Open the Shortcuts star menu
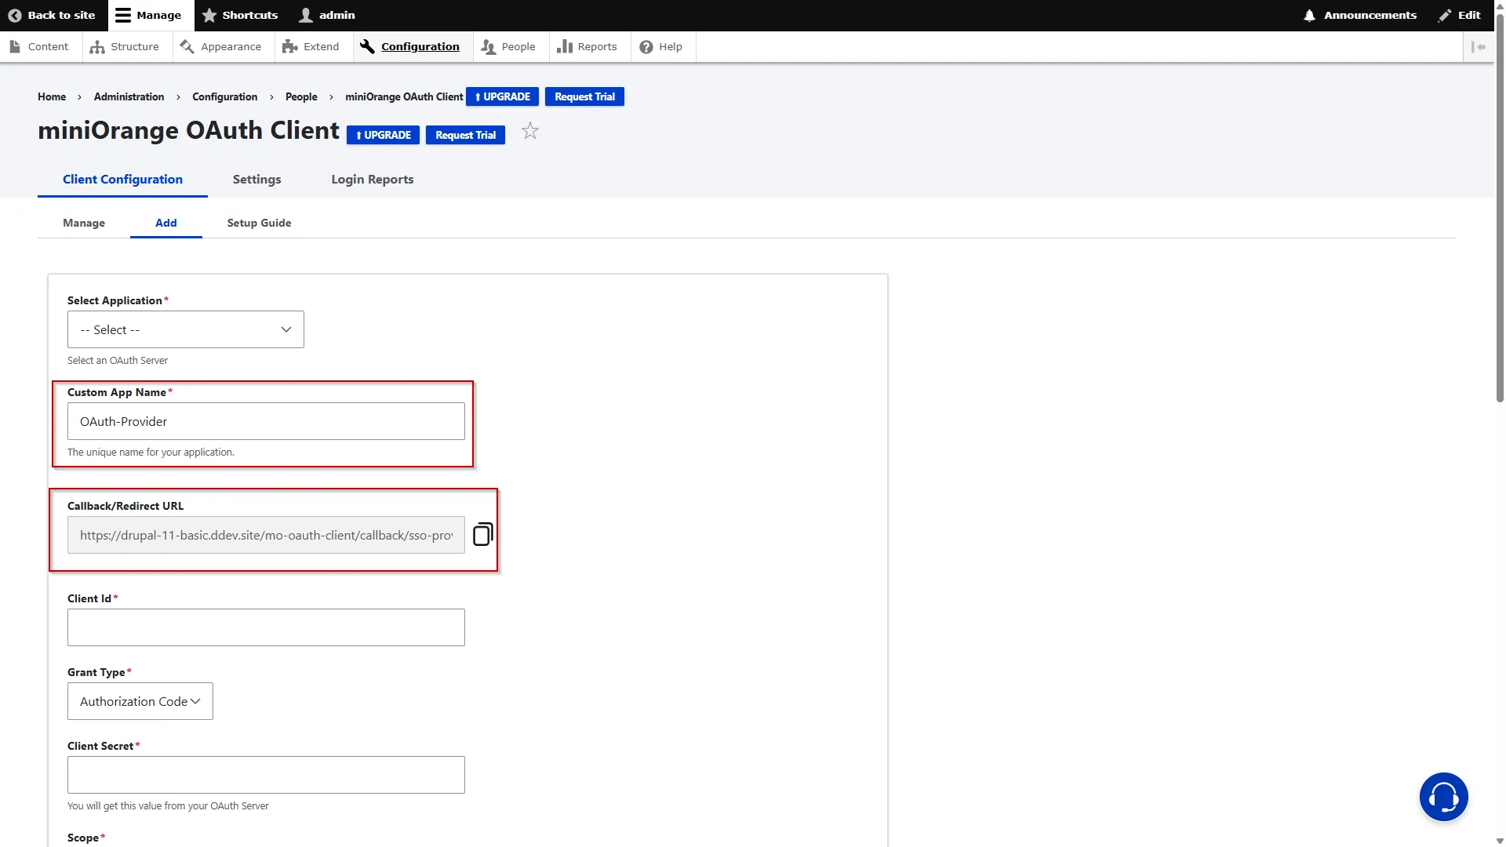 240,15
